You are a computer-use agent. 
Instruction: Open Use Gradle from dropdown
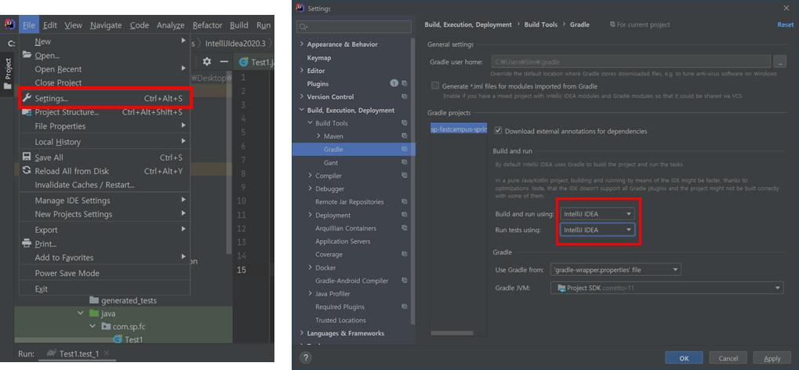click(616, 270)
